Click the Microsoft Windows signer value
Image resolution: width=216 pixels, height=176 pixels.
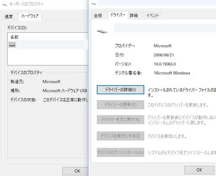172,73
